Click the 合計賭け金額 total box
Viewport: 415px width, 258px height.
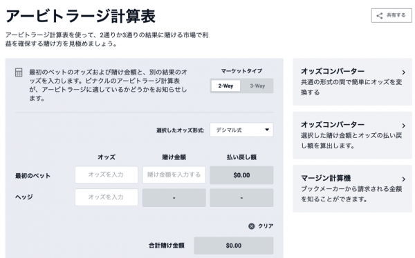tap(234, 246)
